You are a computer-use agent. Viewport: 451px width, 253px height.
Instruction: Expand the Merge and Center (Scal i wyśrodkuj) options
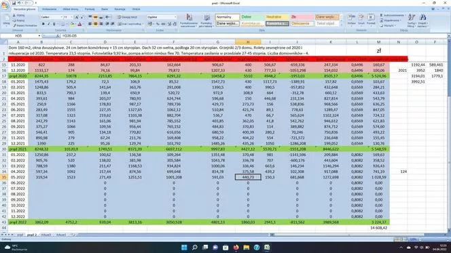click(143, 24)
